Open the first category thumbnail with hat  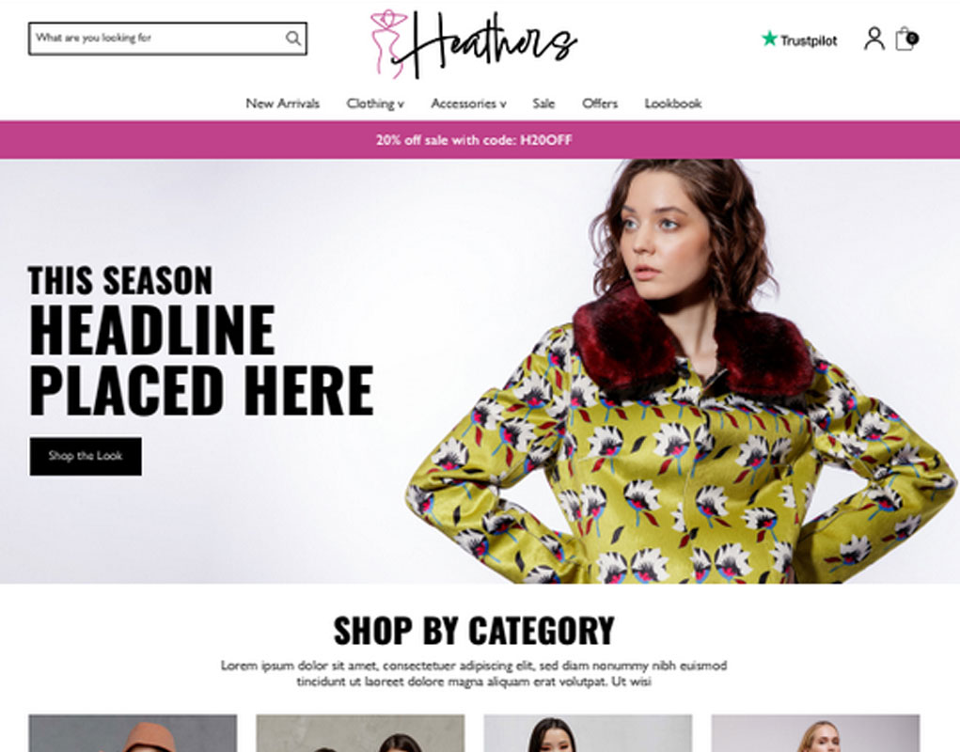click(133, 733)
